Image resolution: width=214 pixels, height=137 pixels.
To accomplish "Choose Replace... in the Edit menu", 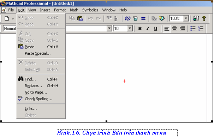I will [x=41, y=86].
